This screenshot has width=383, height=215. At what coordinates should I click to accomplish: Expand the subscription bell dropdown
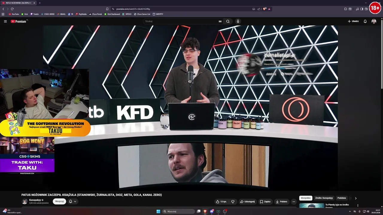pos(73,201)
